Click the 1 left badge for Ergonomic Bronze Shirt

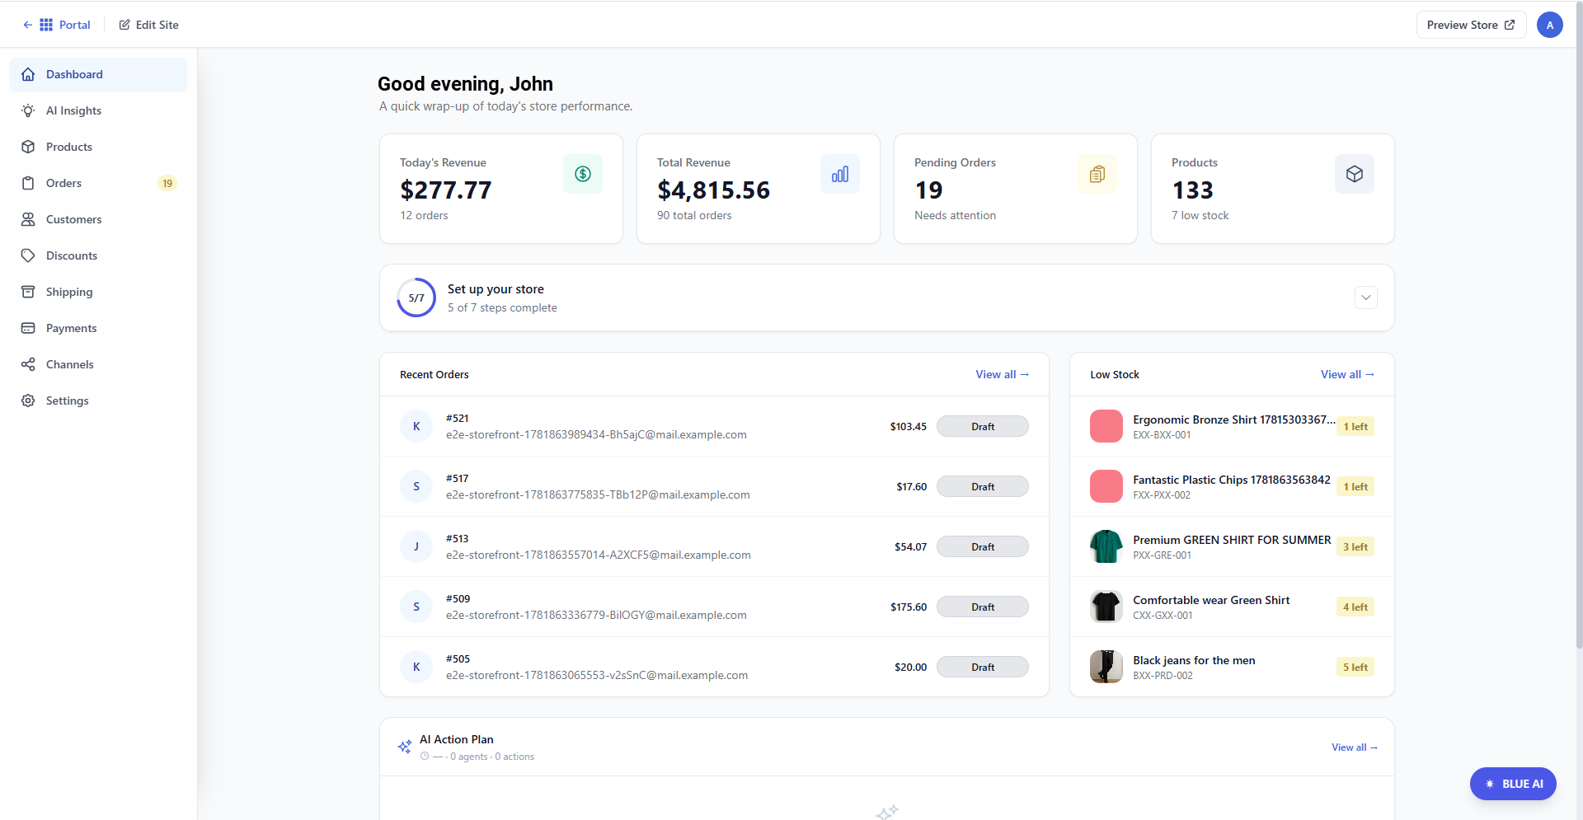point(1355,426)
